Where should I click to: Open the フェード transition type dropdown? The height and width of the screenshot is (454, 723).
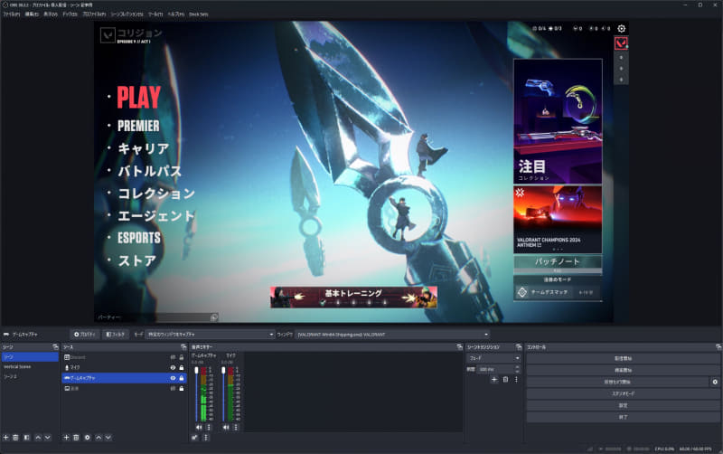493,358
